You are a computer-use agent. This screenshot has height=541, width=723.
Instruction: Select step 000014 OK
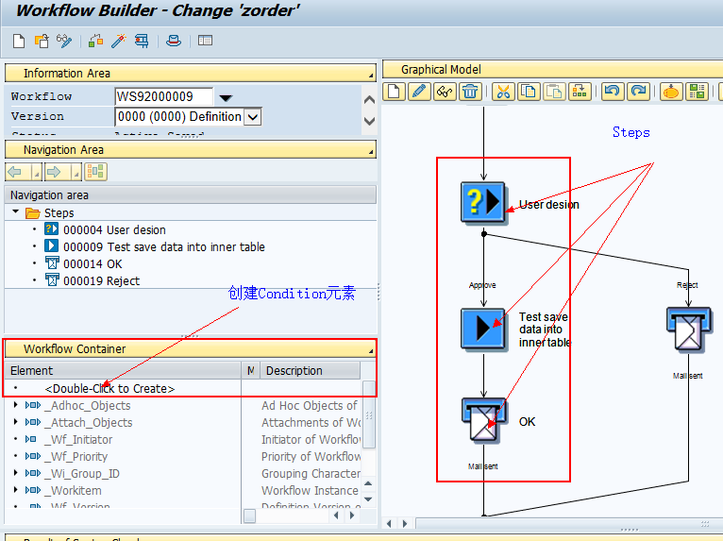click(92, 263)
